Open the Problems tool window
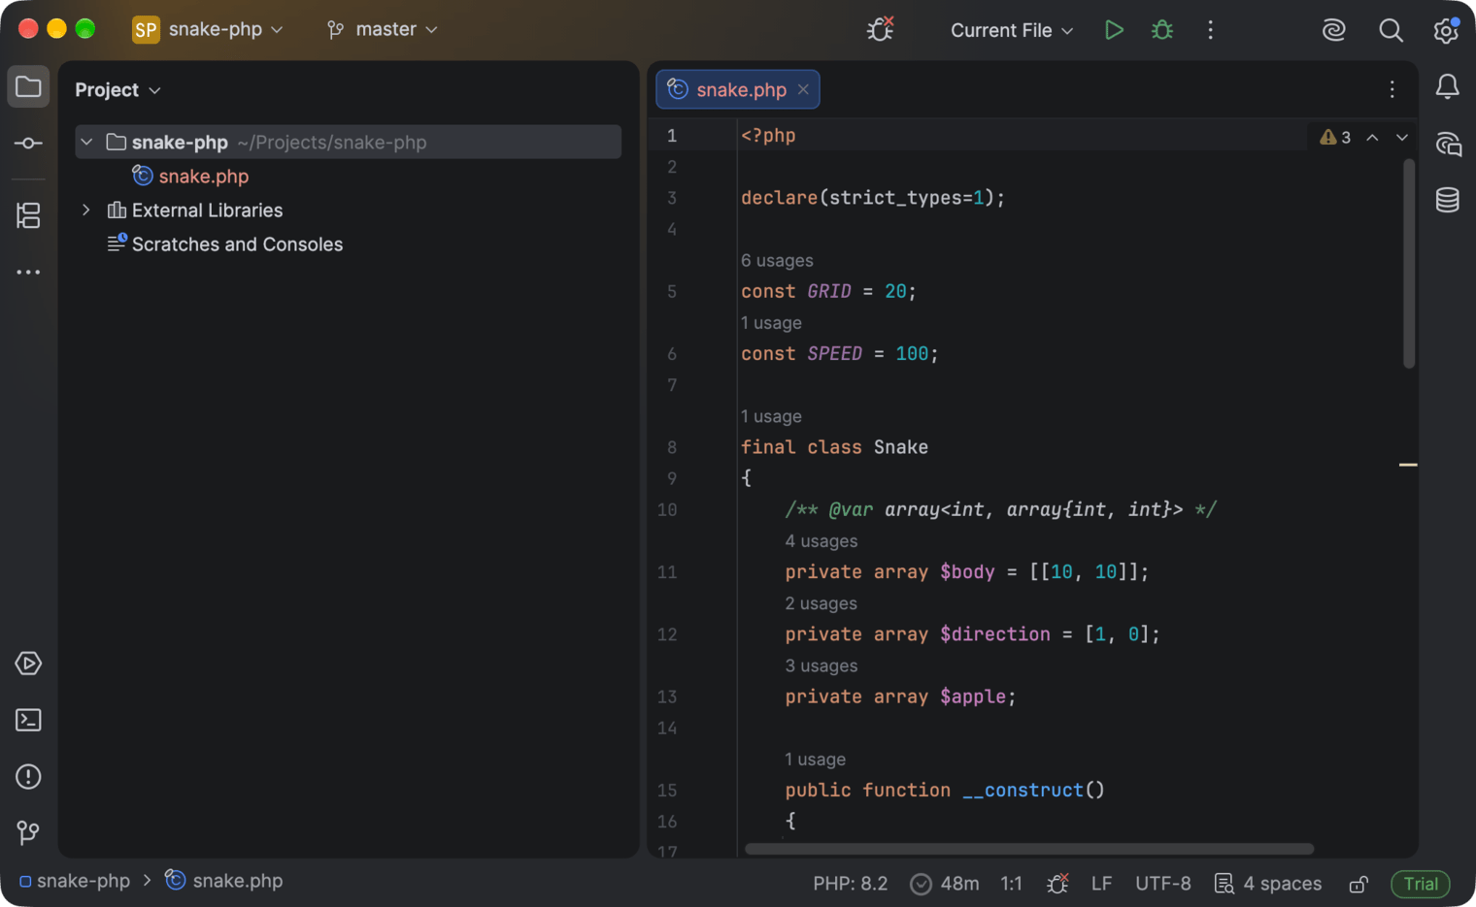 pos(28,776)
